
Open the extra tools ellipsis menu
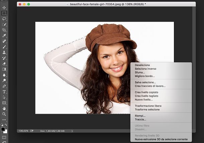4,120
